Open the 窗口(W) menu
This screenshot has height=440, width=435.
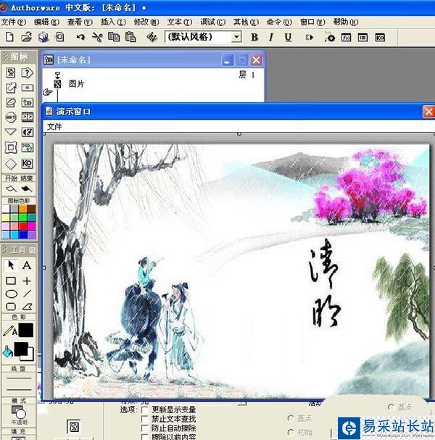click(312, 22)
